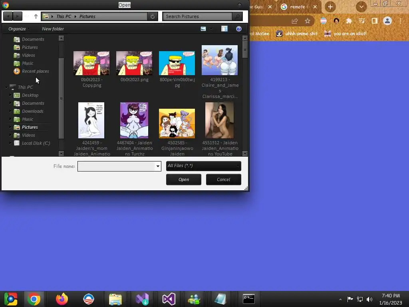This screenshot has height=307, width=409.
Task: Refresh the Pictures folder view
Action: [x=153, y=16]
